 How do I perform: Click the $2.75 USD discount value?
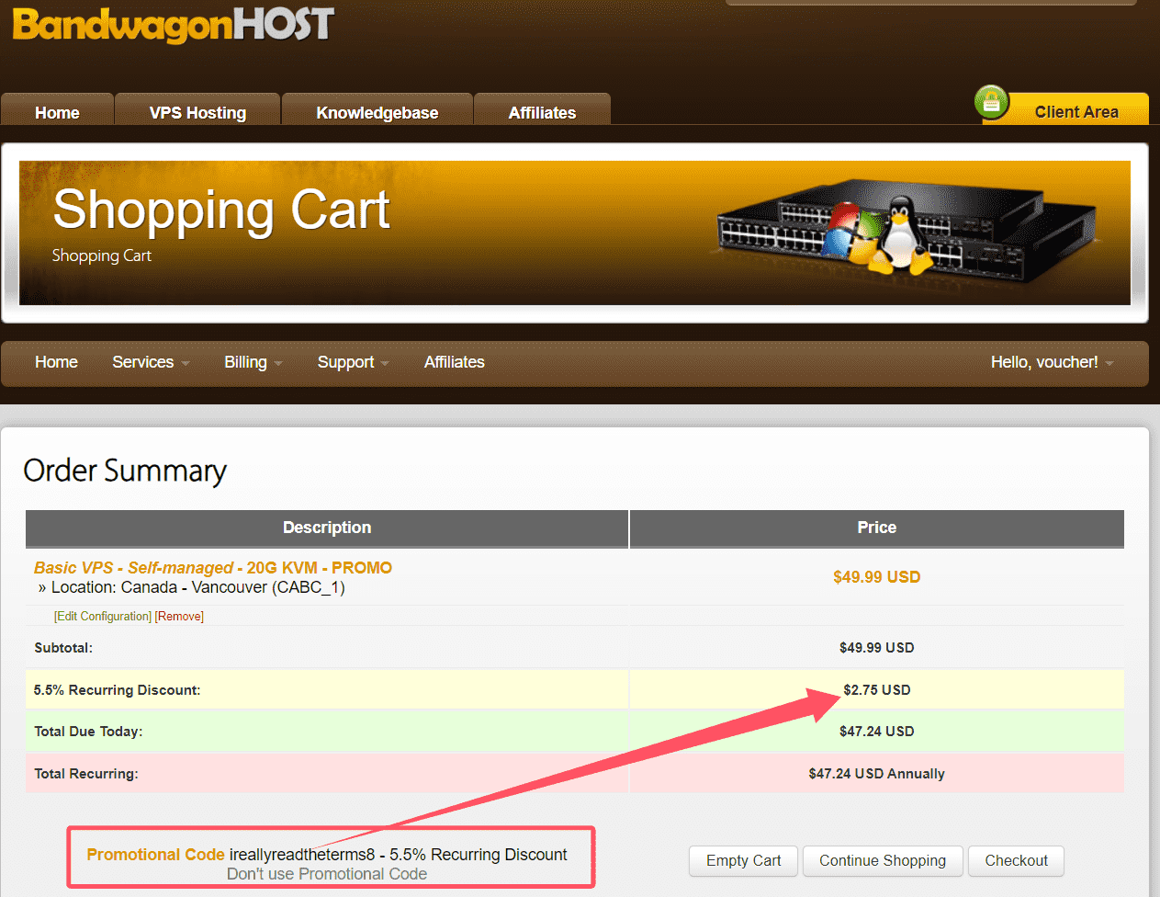click(x=876, y=690)
